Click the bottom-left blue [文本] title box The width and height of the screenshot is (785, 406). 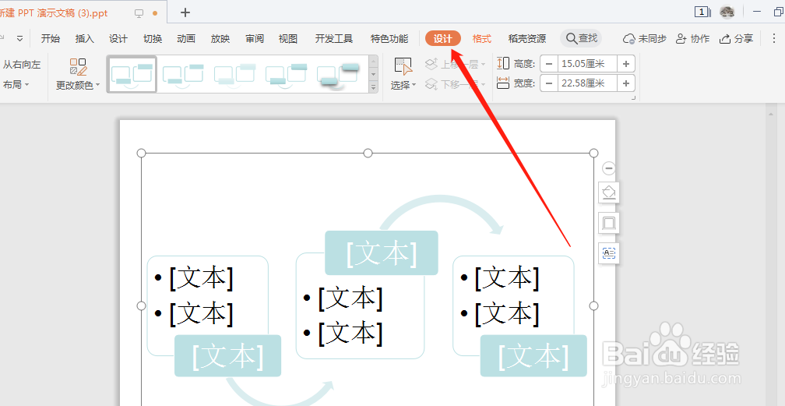pyautogui.click(x=227, y=356)
